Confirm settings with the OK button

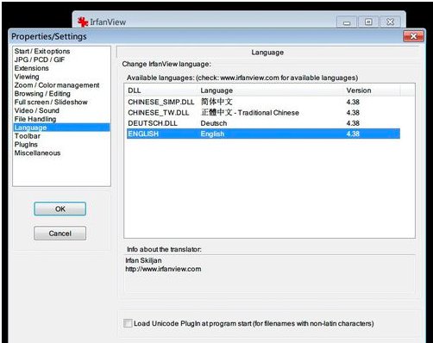coord(60,209)
